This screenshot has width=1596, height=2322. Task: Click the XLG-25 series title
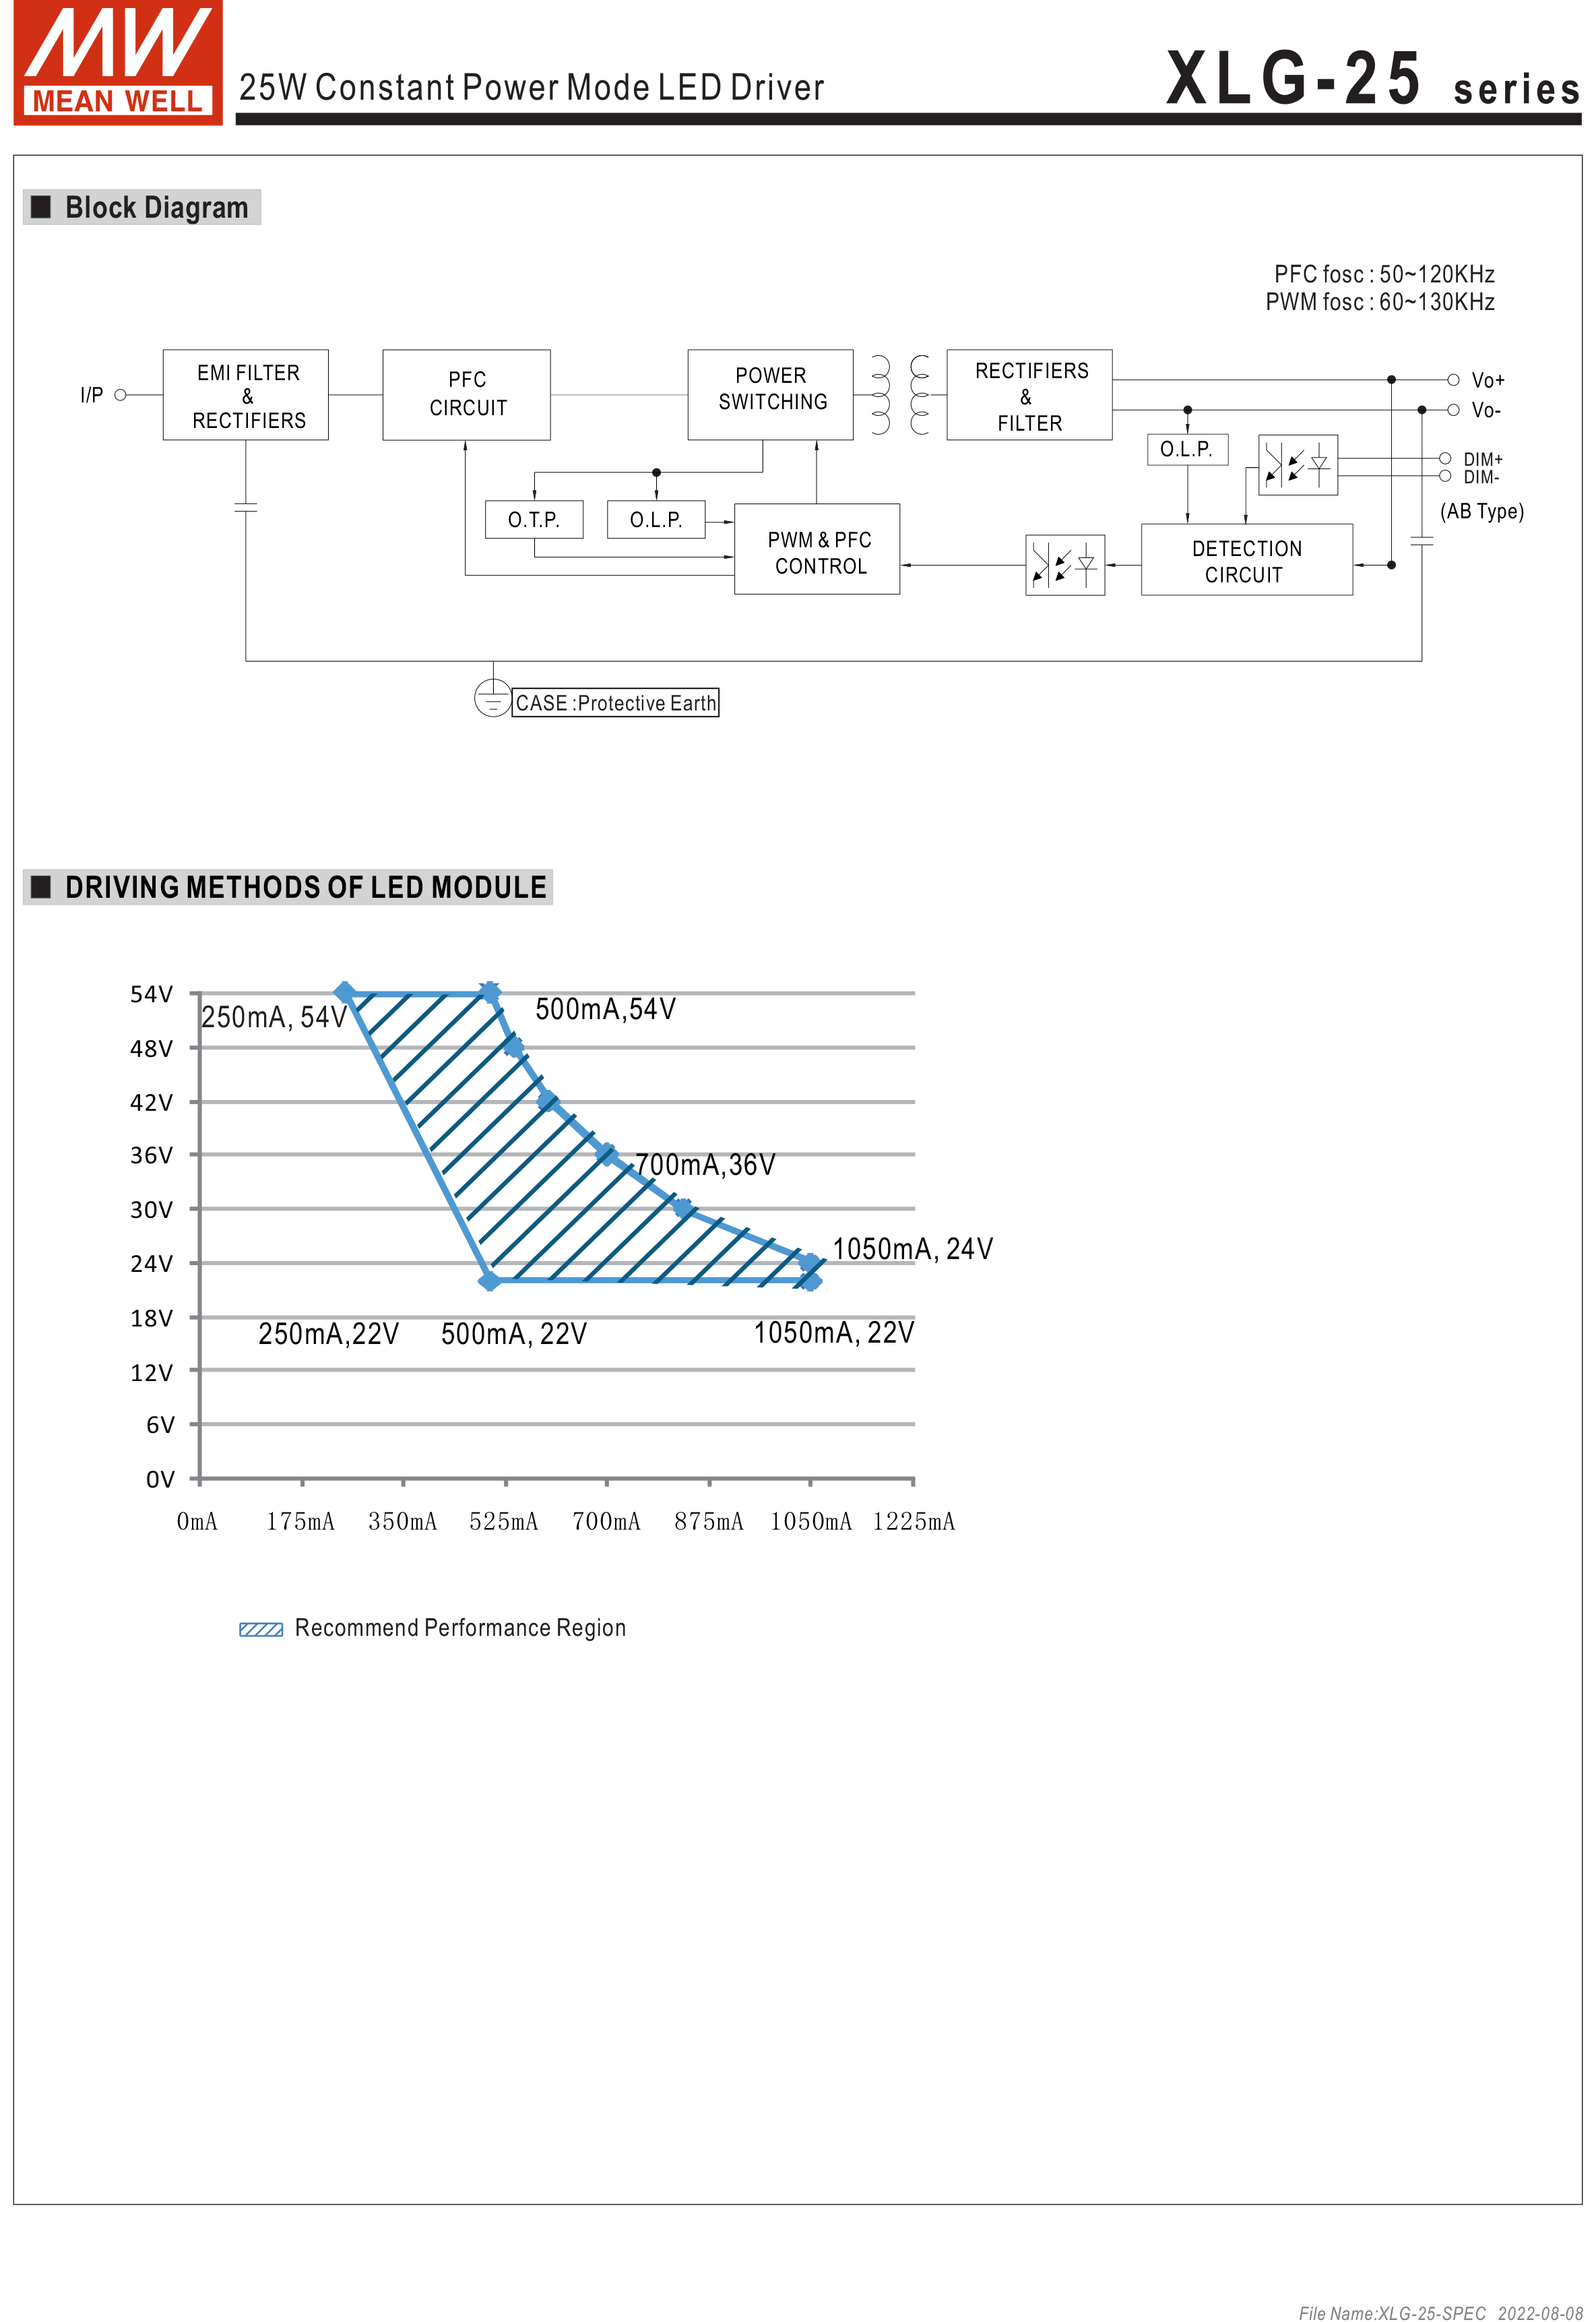[1373, 78]
